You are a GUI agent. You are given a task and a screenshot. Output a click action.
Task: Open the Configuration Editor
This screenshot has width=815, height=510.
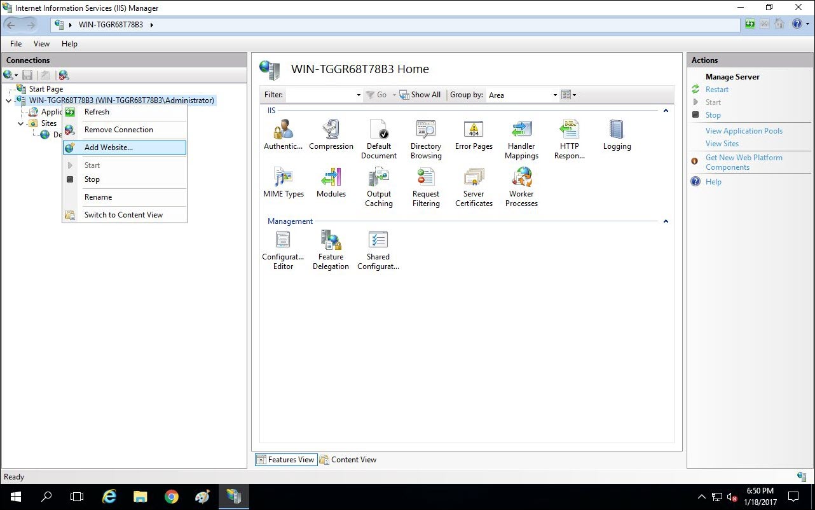282,245
